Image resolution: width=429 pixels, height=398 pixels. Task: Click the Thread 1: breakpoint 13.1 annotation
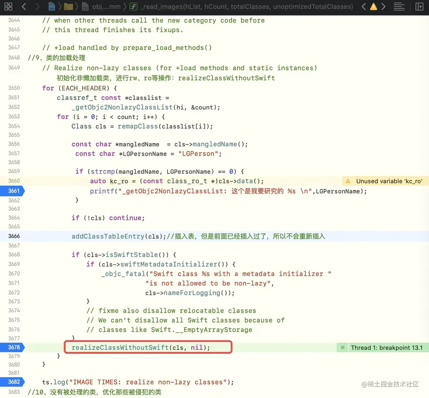[x=386, y=348]
